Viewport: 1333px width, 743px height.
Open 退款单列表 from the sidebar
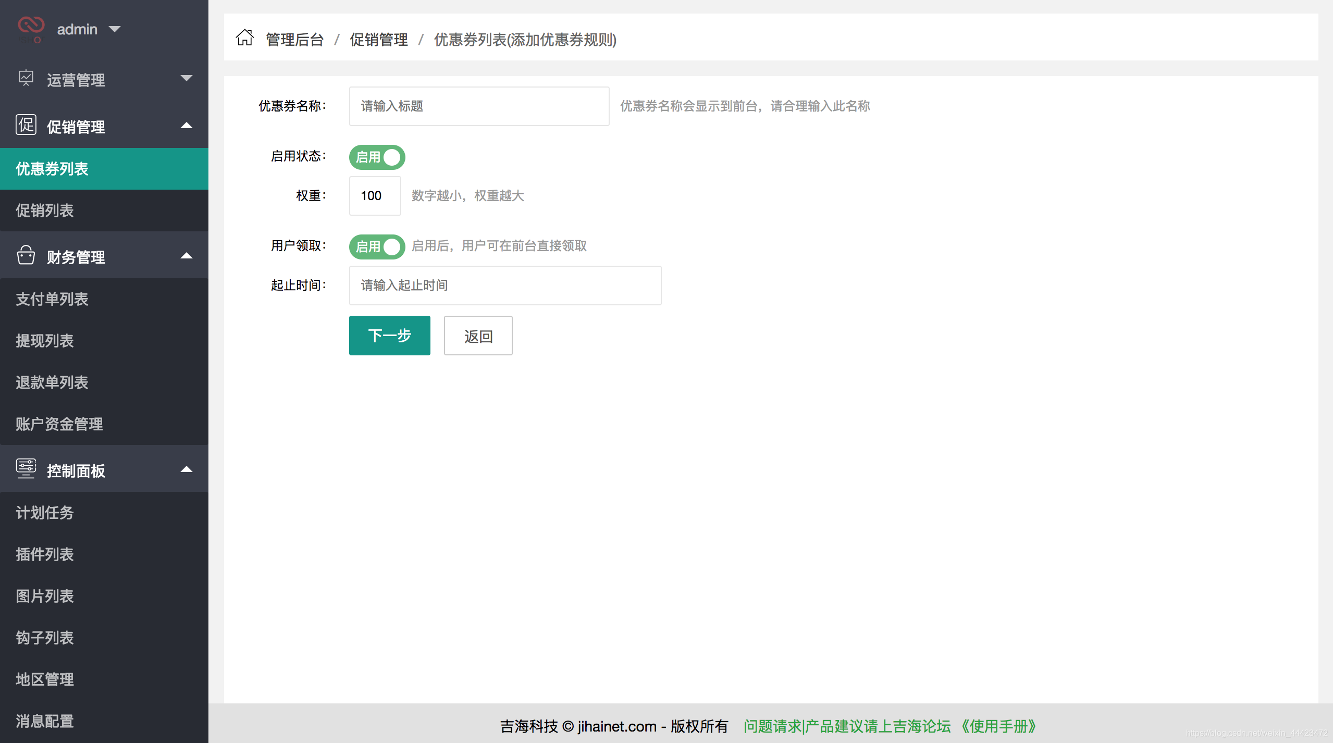pos(52,382)
